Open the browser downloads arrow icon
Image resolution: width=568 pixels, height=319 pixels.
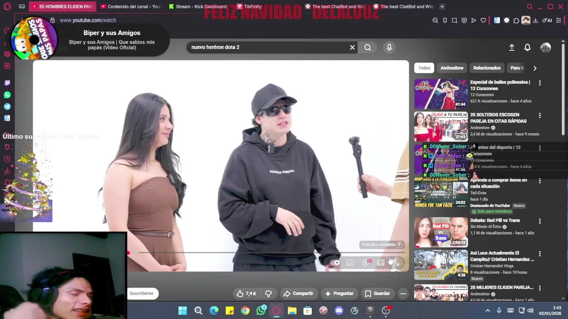pos(536,20)
